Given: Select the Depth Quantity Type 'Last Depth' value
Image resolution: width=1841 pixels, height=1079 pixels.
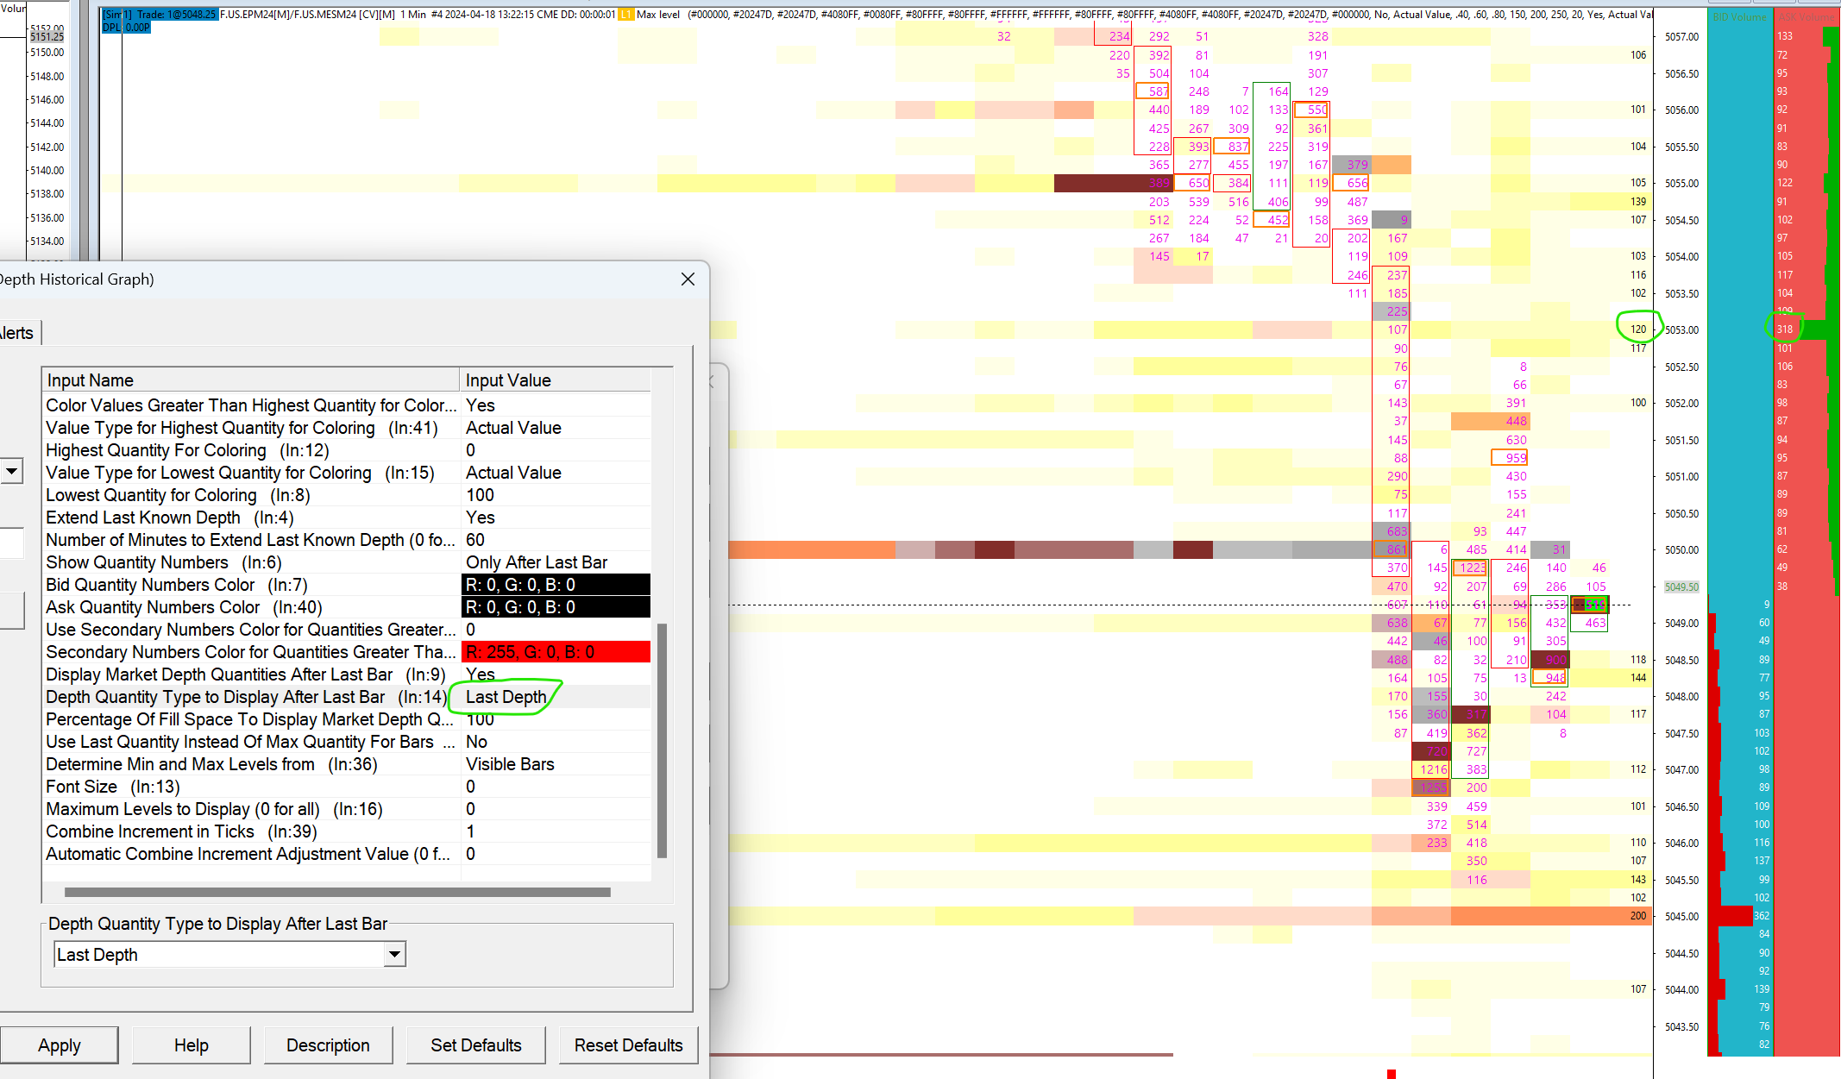Looking at the screenshot, I should [x=506, y=697].
